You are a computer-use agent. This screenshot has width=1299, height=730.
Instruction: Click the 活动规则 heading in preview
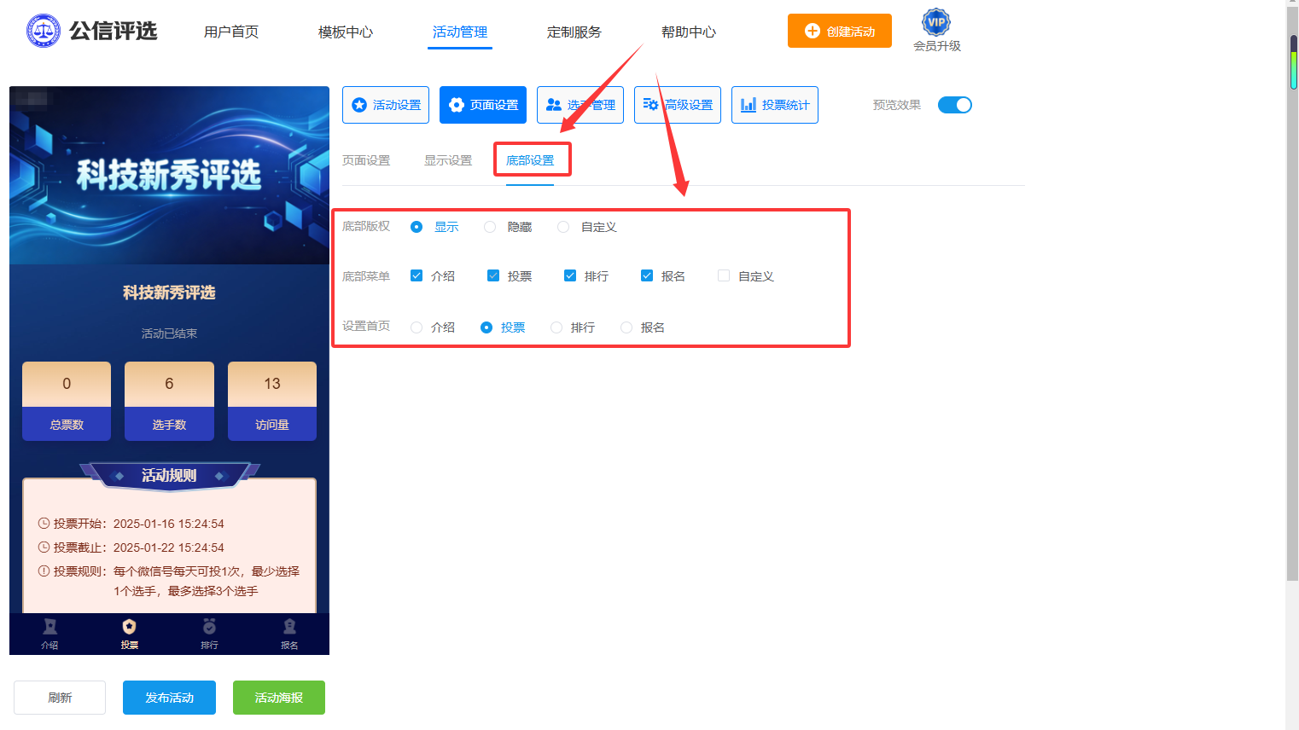tap(169, 475)
